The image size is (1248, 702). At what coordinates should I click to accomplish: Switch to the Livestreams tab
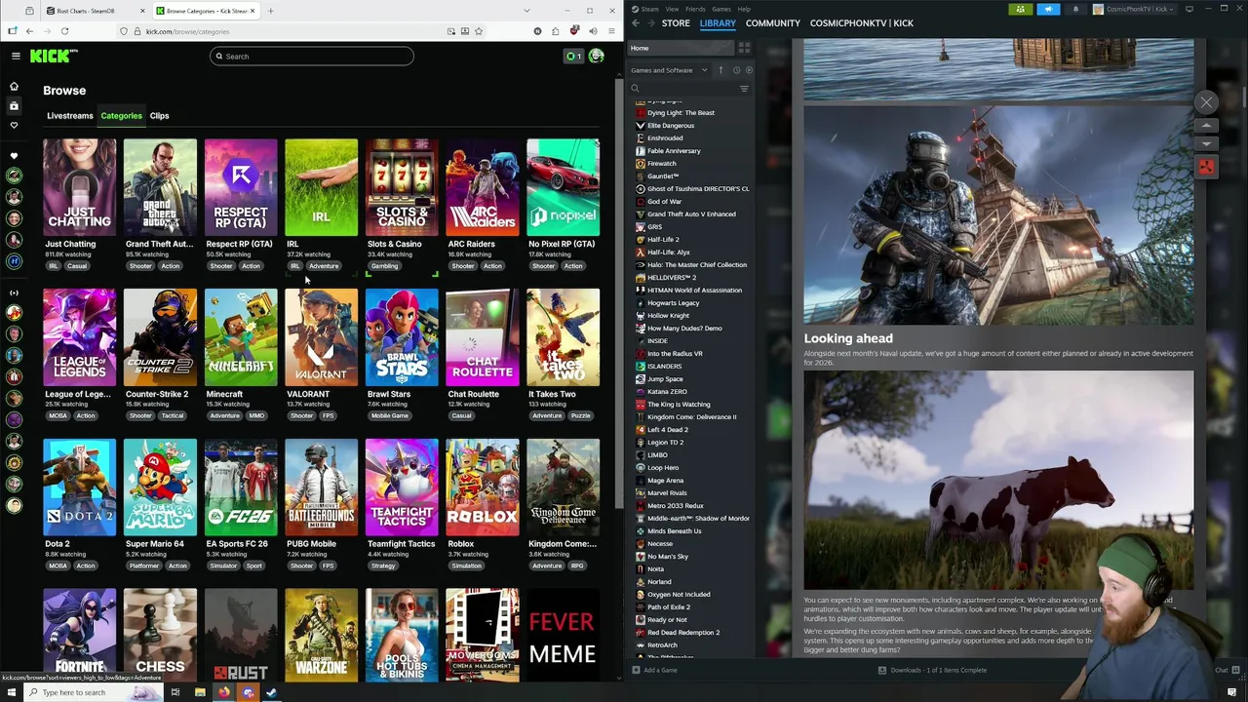pyautogui.click(x=70, y=116)
